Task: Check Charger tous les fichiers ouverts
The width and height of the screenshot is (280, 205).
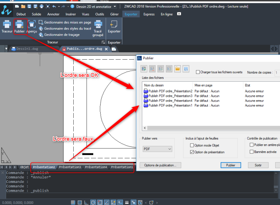Action: [x=198, y=72]
